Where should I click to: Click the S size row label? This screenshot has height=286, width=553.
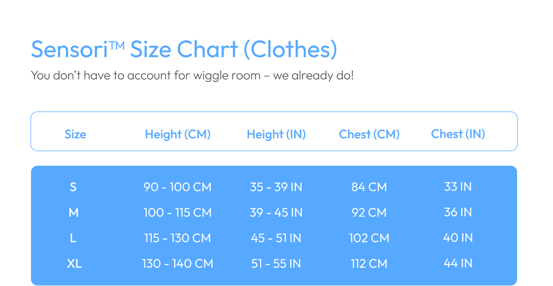[x=73, y=187]
